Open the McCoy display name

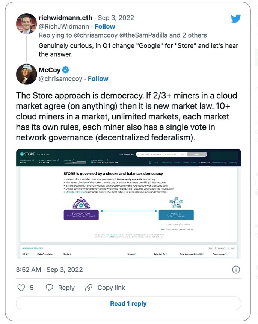[x=50, y=70]
